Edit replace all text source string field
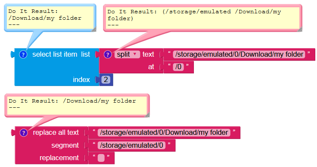Image resolution: width=317 pixels, height=167 pixels. (164, 133)
